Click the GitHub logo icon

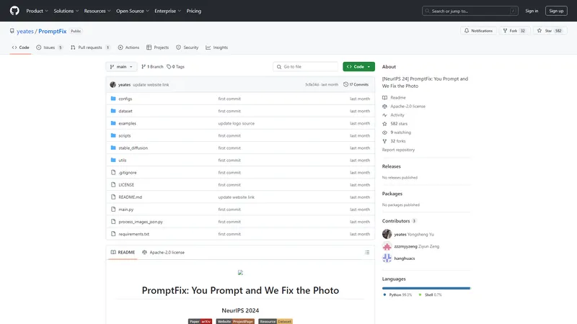click(14, 11)
